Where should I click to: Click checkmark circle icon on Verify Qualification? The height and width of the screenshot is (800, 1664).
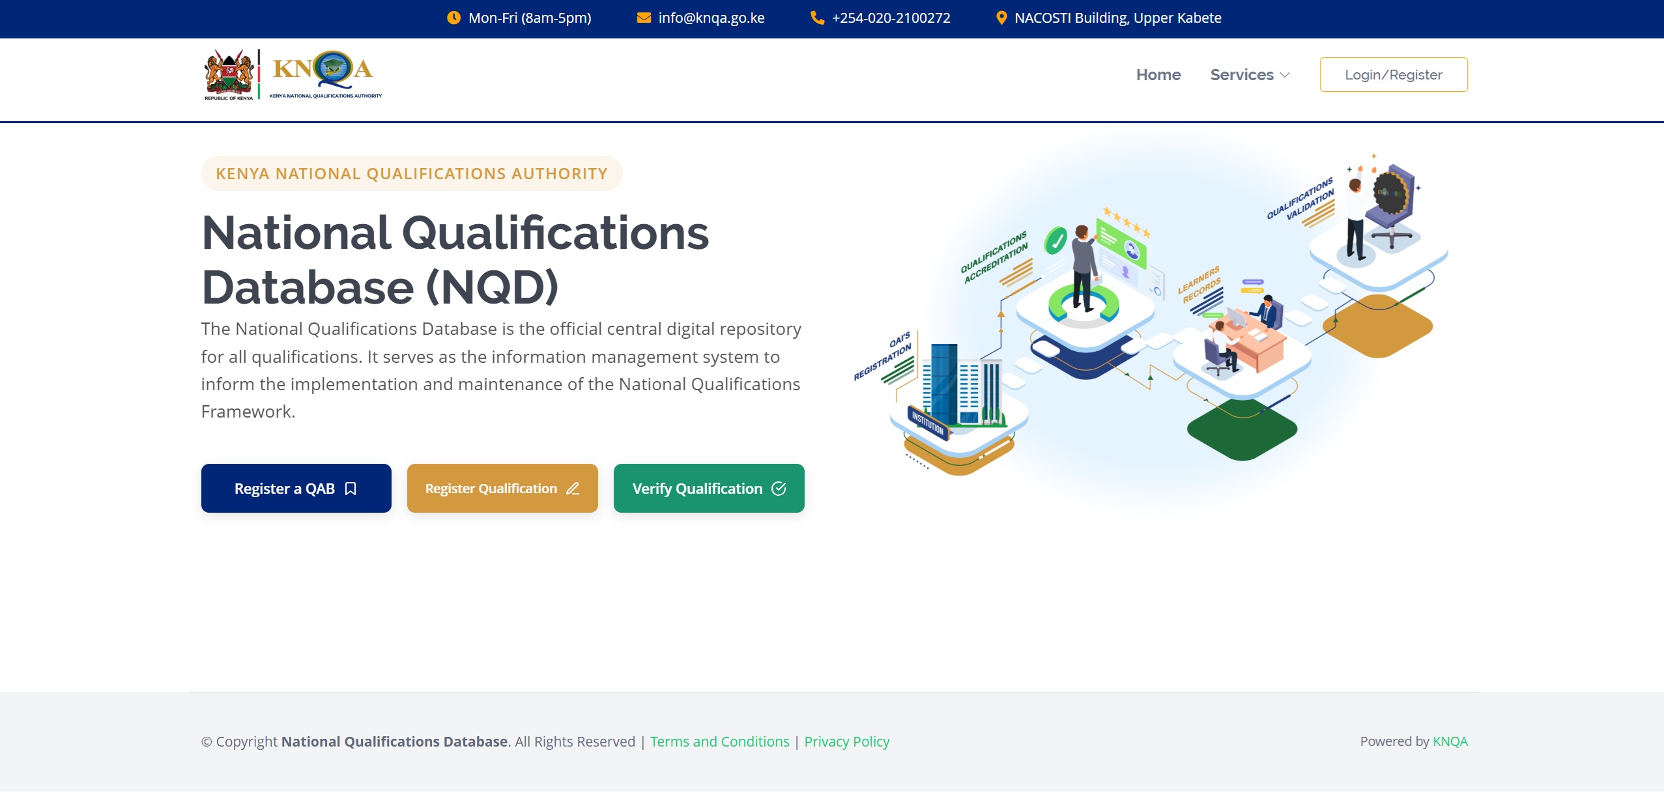(779, 489)
